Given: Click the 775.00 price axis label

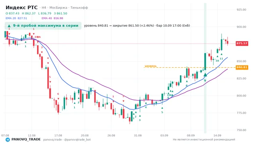Looking at the screenshot, I should pyautogui.click(x=241, y=113).
